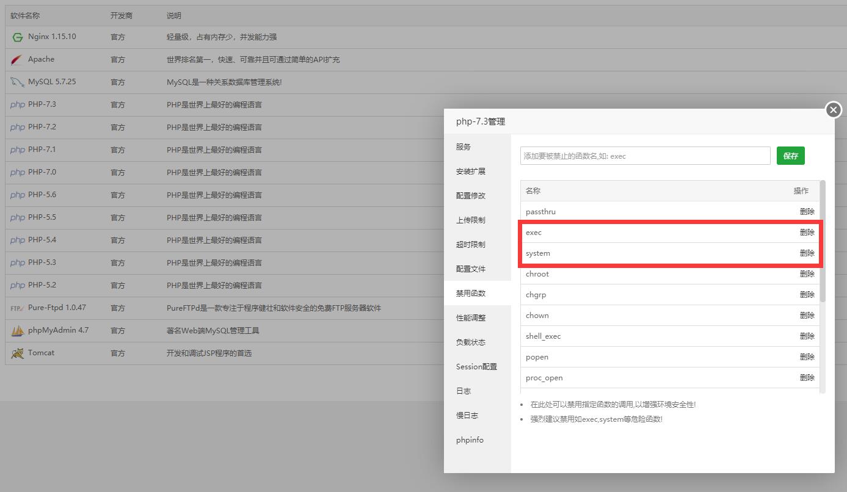Click the php icon beside PHP-5.3
The width and height of the screenshot is (847, 492).
(18, 263)
